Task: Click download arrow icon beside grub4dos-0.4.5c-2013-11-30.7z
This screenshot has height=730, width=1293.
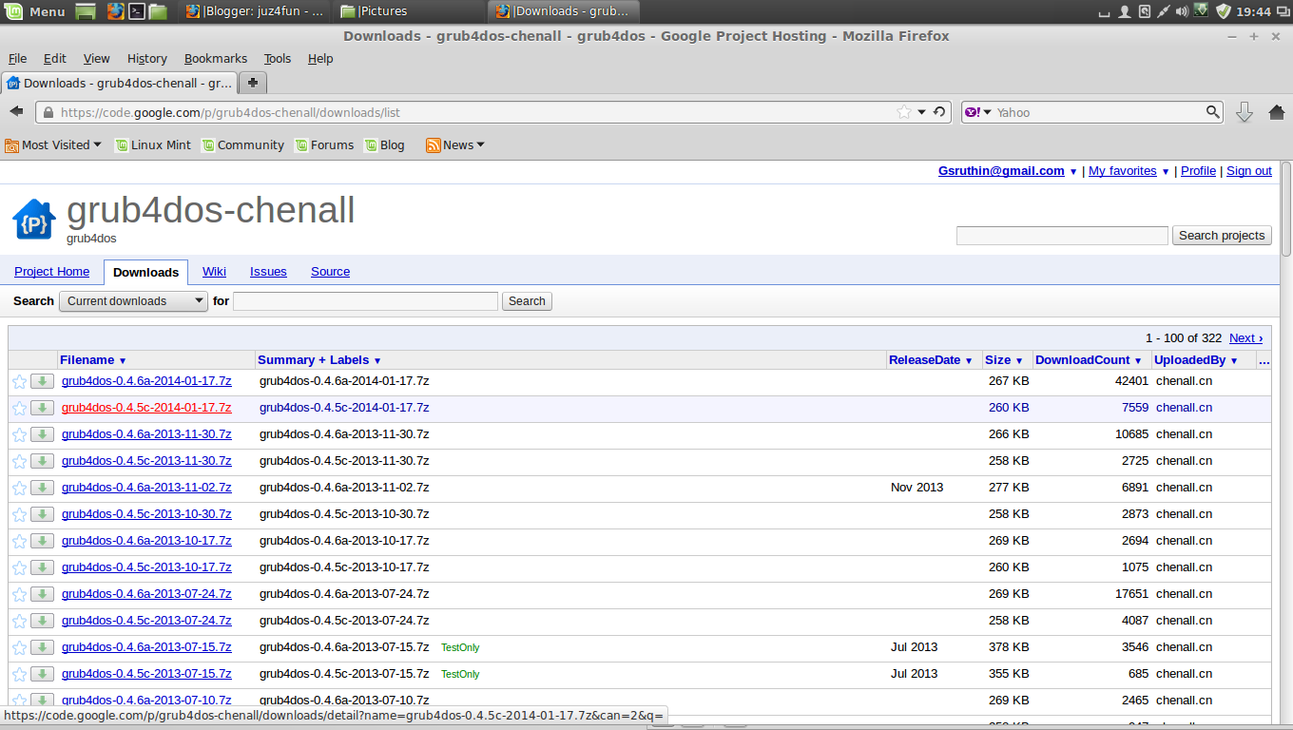Action: click(x=42, y=461)
